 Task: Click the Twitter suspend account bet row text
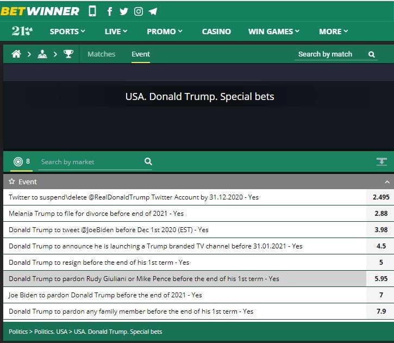click(134, 197)
